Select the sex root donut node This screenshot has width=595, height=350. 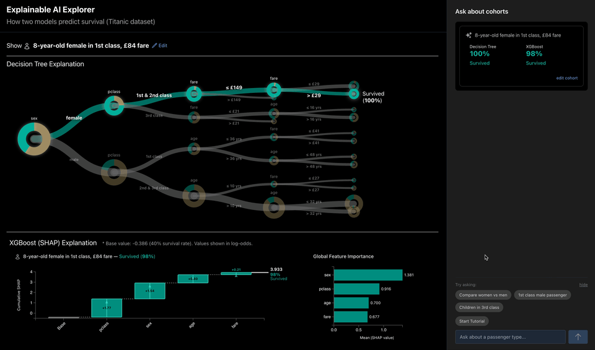tap(33, 138)
